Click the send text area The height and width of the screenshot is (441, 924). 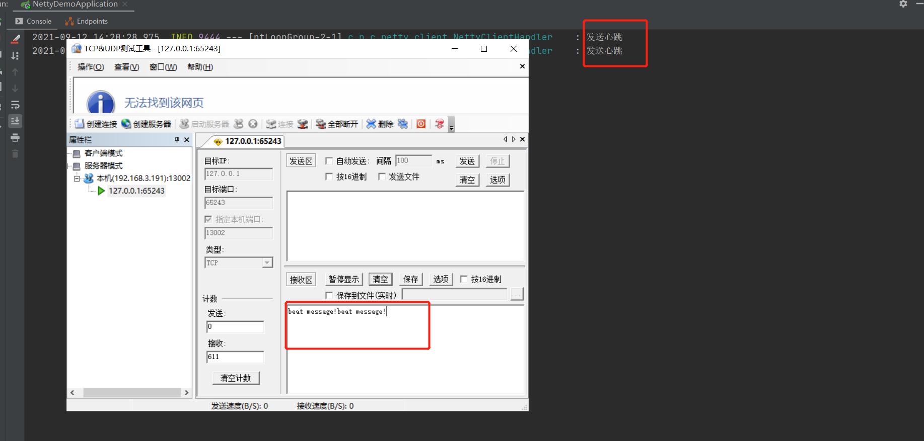coord(405,226)
